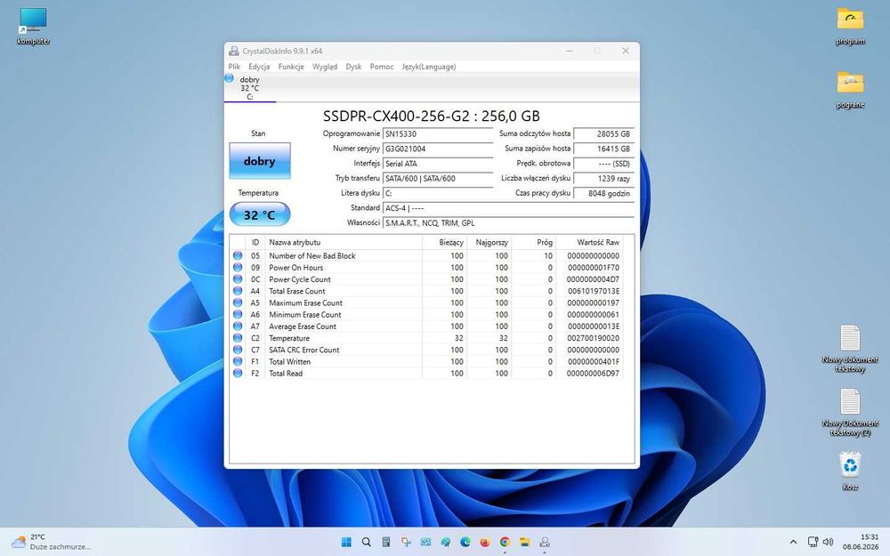
Task: Click the ACS-4 standard field
Action: tap(508, 208)
